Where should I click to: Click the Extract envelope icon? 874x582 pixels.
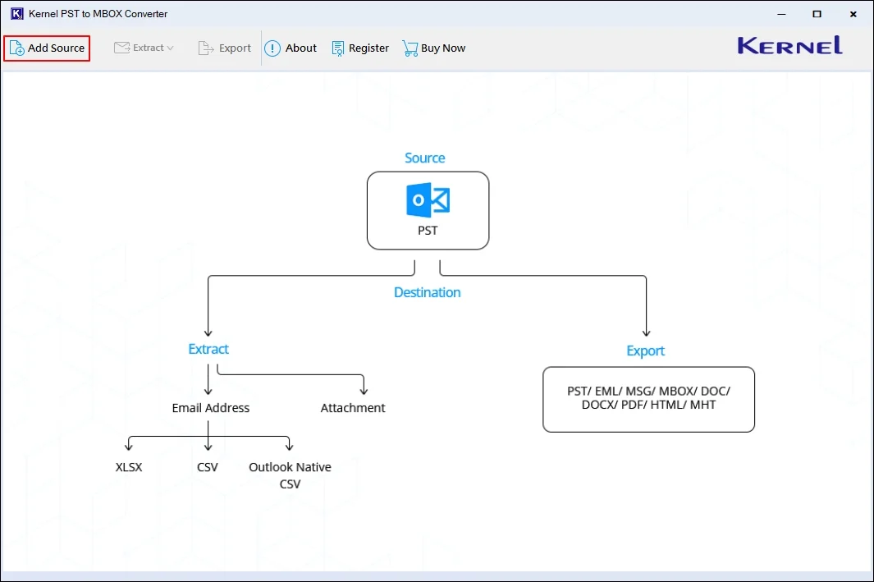[x=121, y=48]
